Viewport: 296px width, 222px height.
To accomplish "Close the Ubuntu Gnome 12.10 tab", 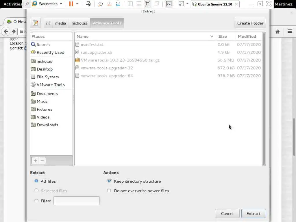I will (x=236, y=4).
